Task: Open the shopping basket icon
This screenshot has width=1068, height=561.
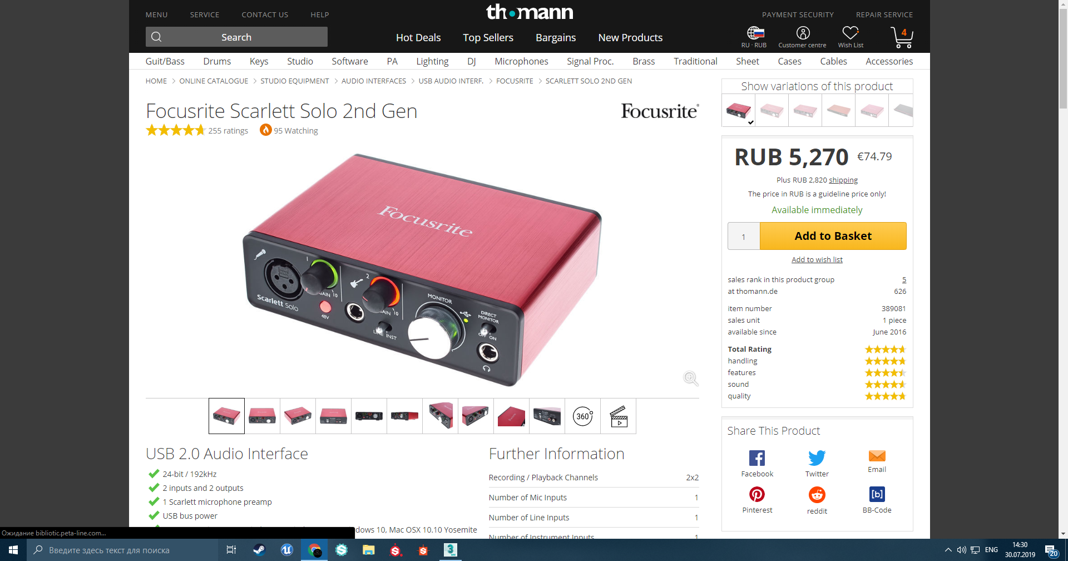Action: pos(902,37)
